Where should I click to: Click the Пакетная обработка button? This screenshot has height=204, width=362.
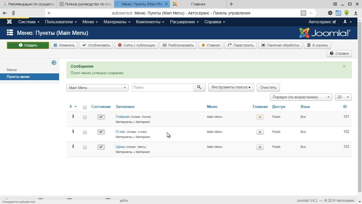[x=280, y=45]
